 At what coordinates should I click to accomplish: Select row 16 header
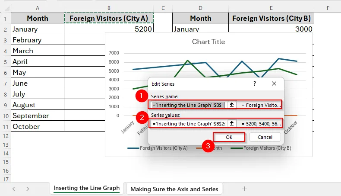tap(6, 171)
